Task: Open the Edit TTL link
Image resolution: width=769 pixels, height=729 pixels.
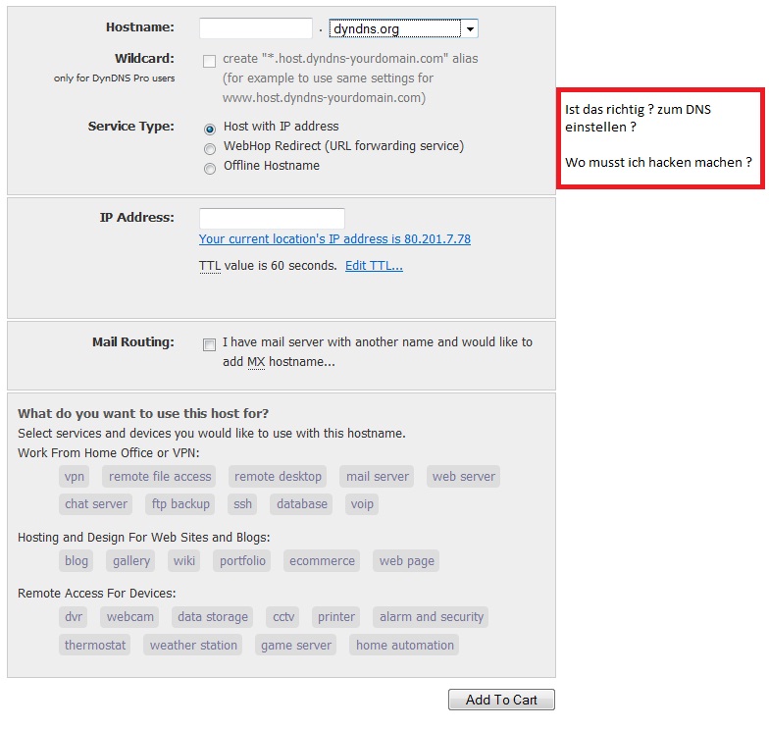Action: click(374, 266)
